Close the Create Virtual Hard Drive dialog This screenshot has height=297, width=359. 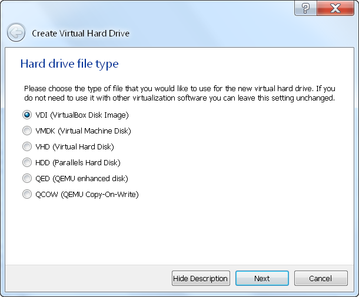(x=335, y=8)
